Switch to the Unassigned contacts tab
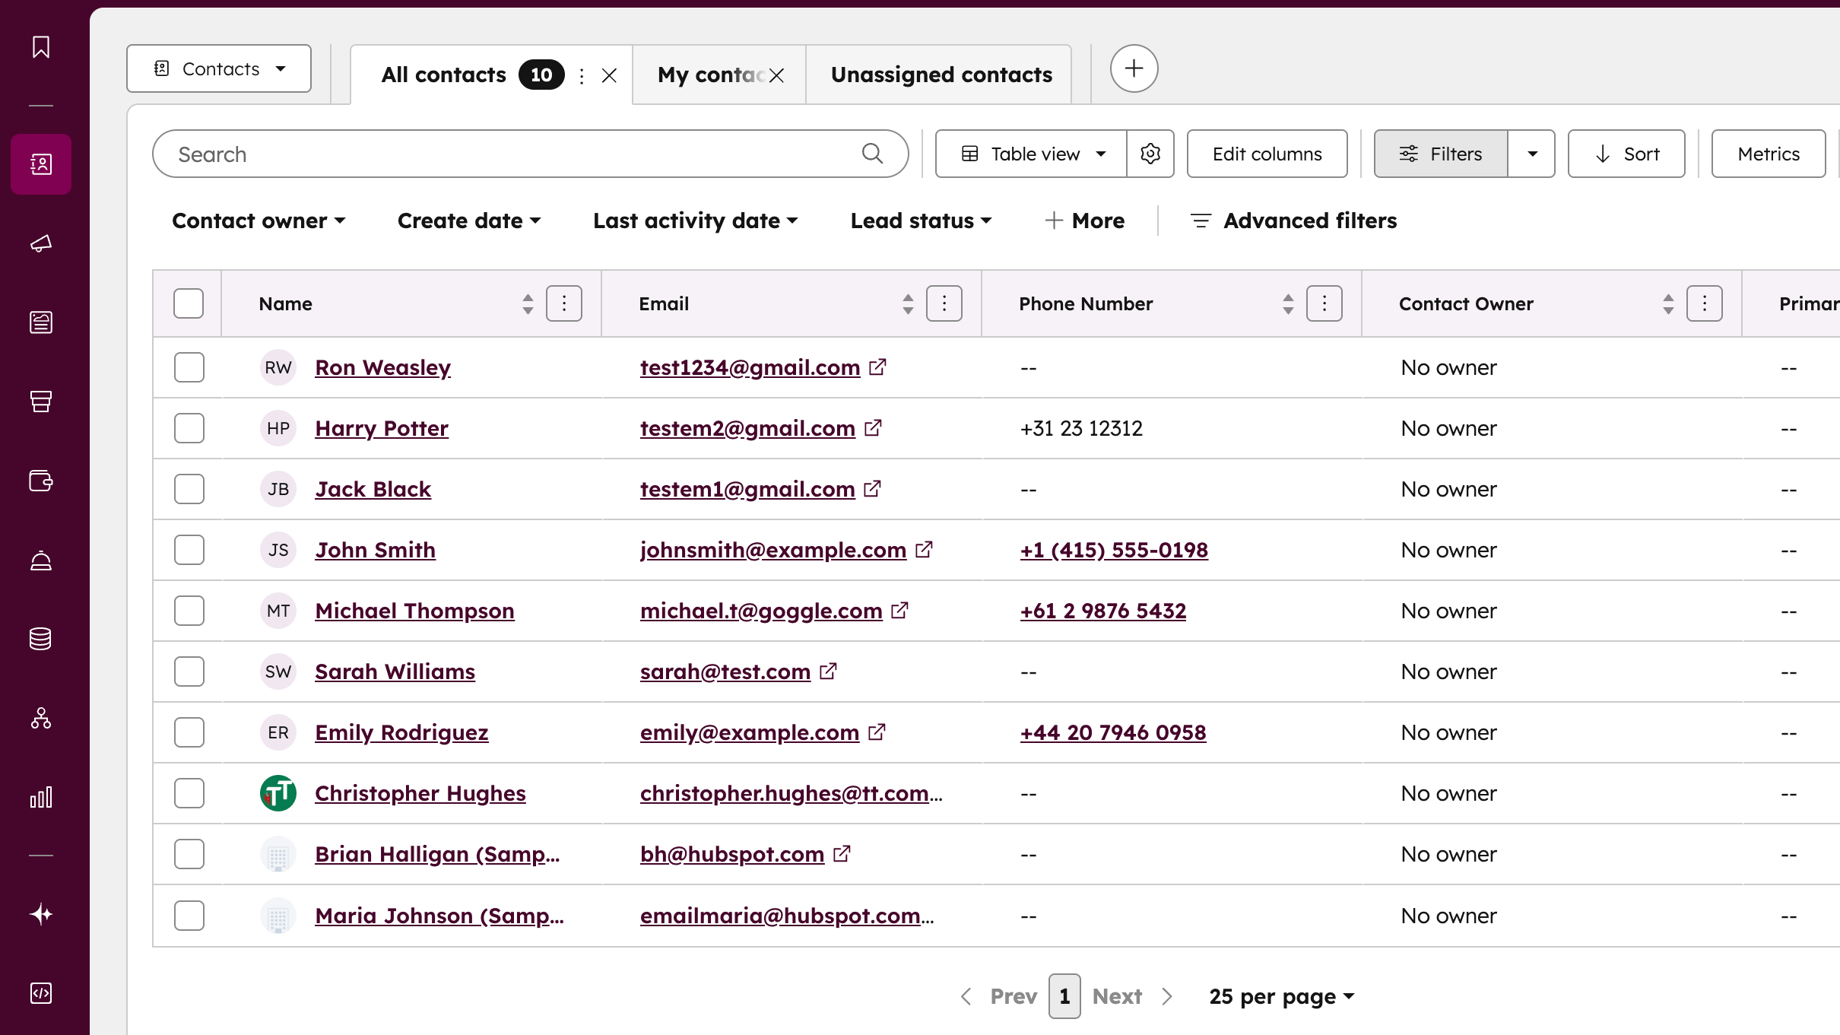 (x=941, y=75)
